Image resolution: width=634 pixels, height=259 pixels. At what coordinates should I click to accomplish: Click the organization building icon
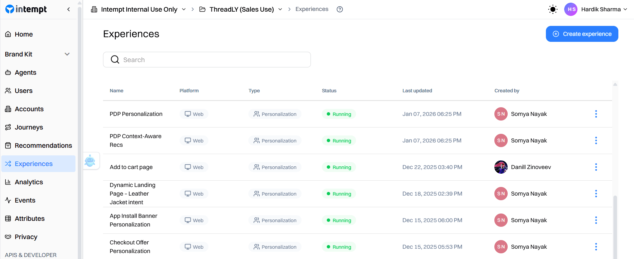click(x=94, y=9)
